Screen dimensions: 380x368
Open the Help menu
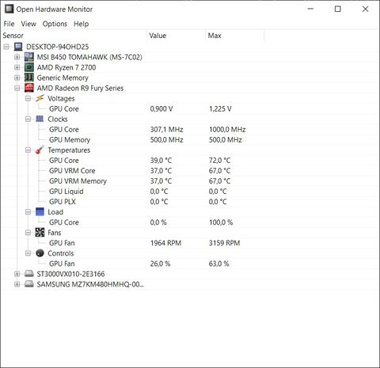point(81,24)
